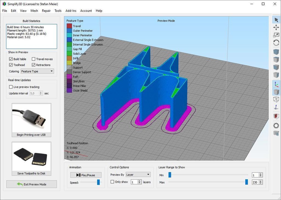281x200 pixels.
Task: Switch to wireframe cube view icon
Action: point(276,99)
